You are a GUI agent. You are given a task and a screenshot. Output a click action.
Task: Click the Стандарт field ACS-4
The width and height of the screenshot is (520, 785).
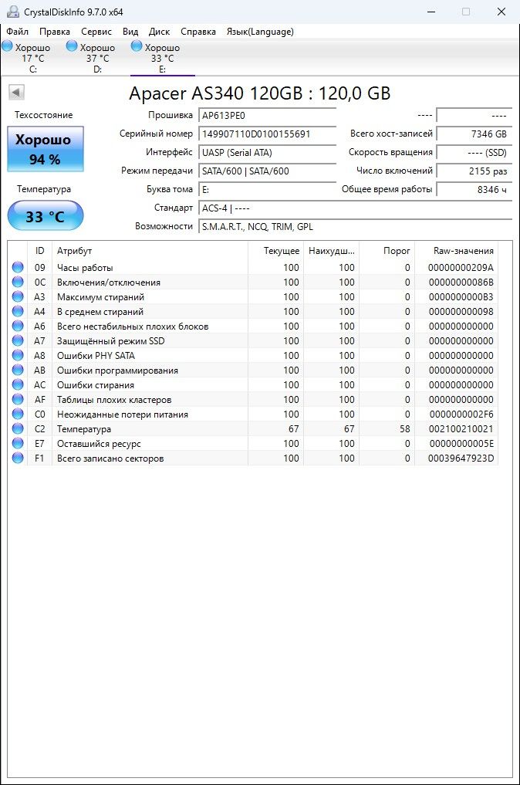tap(356, 208)
